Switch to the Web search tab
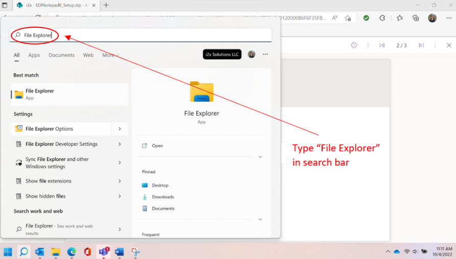The width and height of the screenshot is (456, 259). tap(88, 55)
